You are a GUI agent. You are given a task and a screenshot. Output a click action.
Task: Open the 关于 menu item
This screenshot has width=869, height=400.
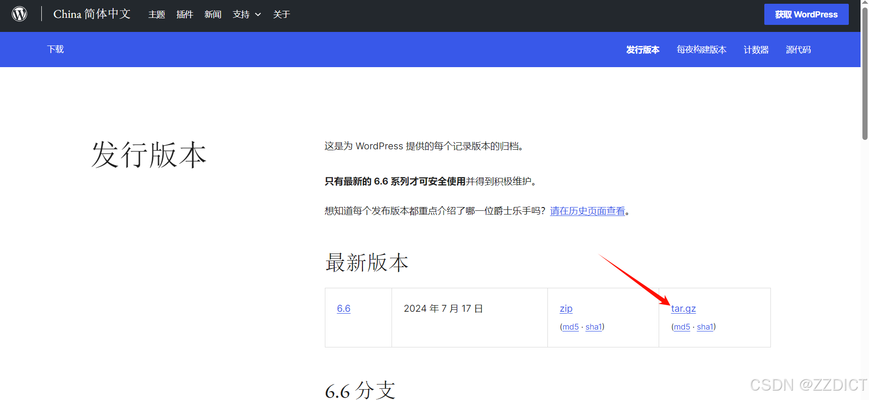(282, 15)
